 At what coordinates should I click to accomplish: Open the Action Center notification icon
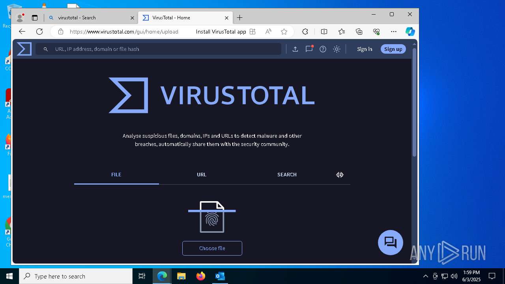click(x=492, y=276)
